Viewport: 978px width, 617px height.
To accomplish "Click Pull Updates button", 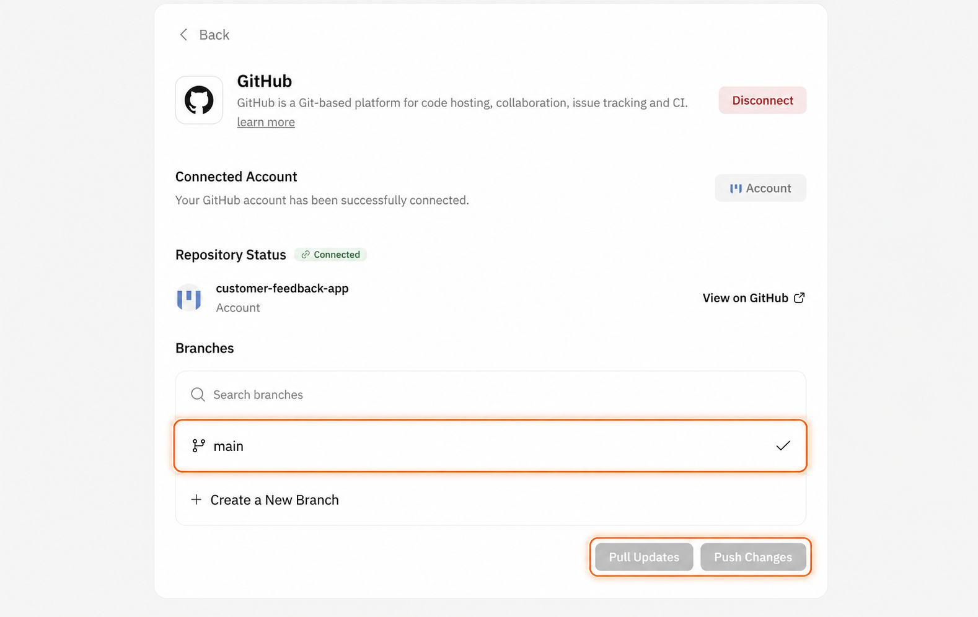I will pos(644,557).
